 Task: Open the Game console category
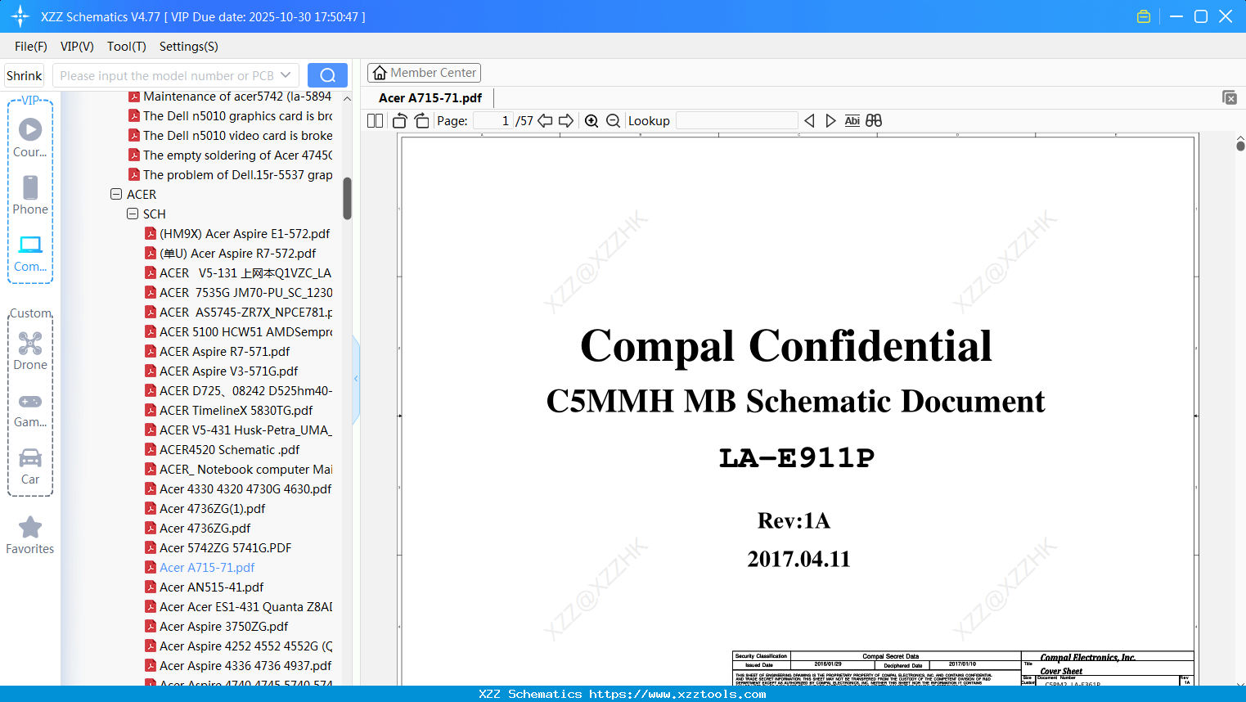coord(30,402)
